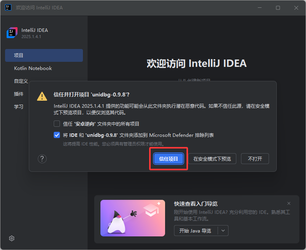
Task: Click the IntelliJ IDEA logo in sidebar header
Action: coord(12,33)
